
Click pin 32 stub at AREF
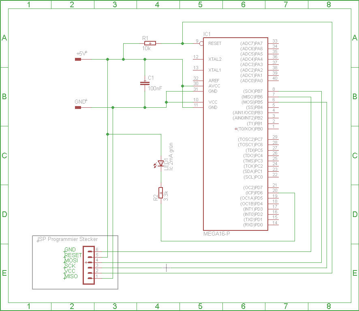coord(198,81)
